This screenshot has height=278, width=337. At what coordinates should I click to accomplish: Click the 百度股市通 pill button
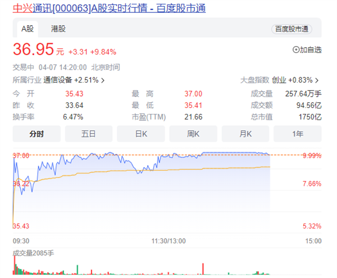(292, 29)
